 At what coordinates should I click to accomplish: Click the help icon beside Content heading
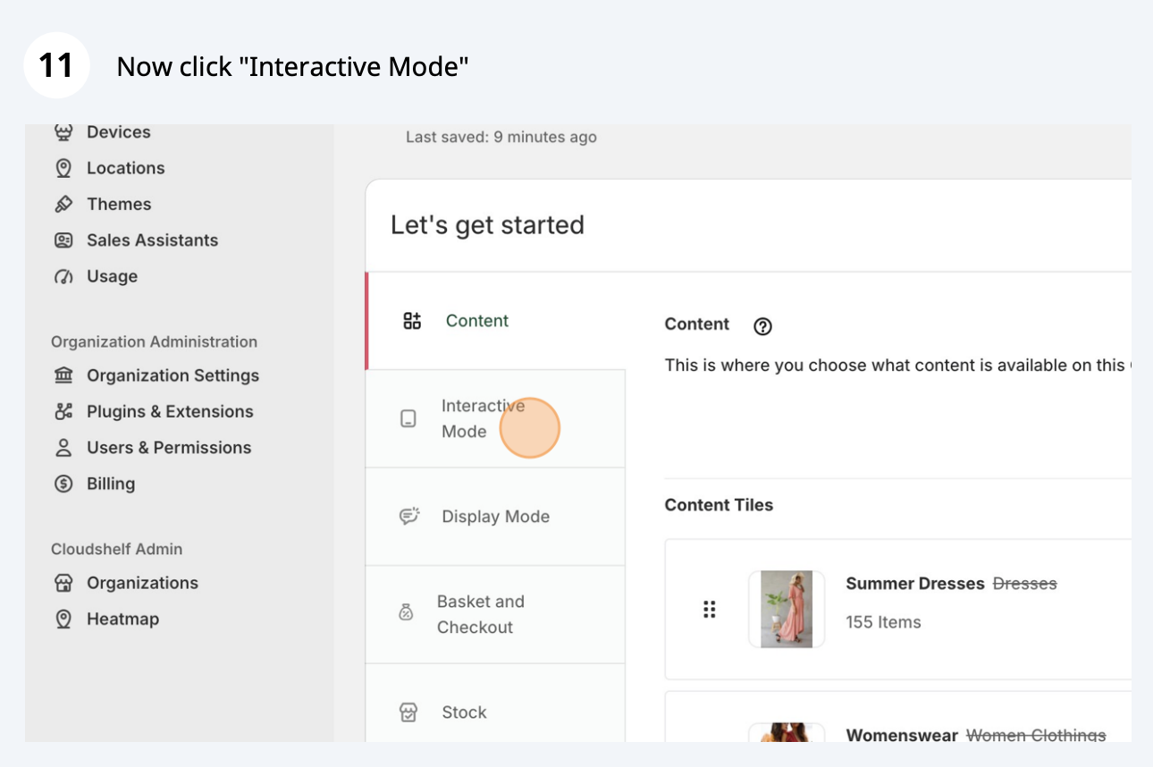pos(762,326)
